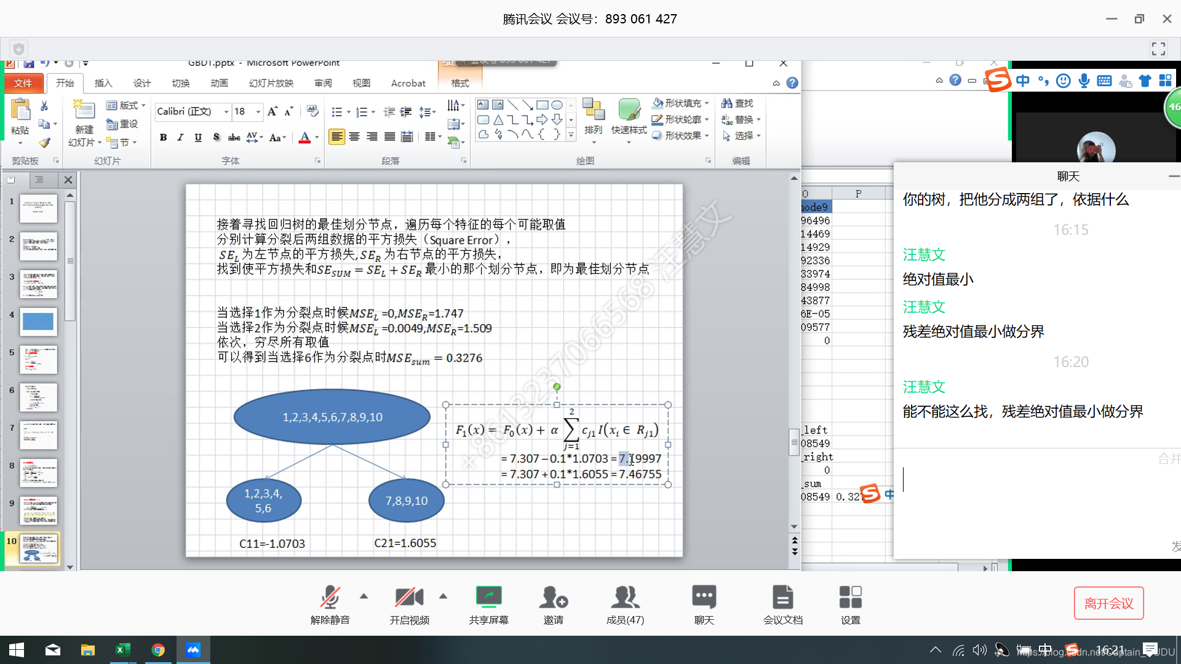
Task: Expand camera options arrow
Action: (x=443, y=596)
